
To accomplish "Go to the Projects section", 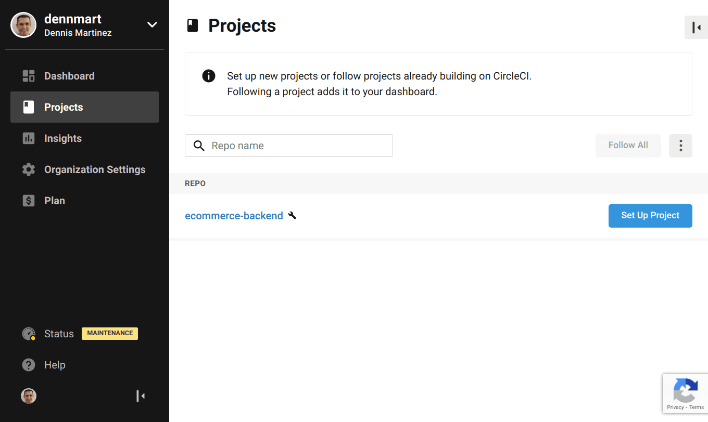I will point(63,107).
